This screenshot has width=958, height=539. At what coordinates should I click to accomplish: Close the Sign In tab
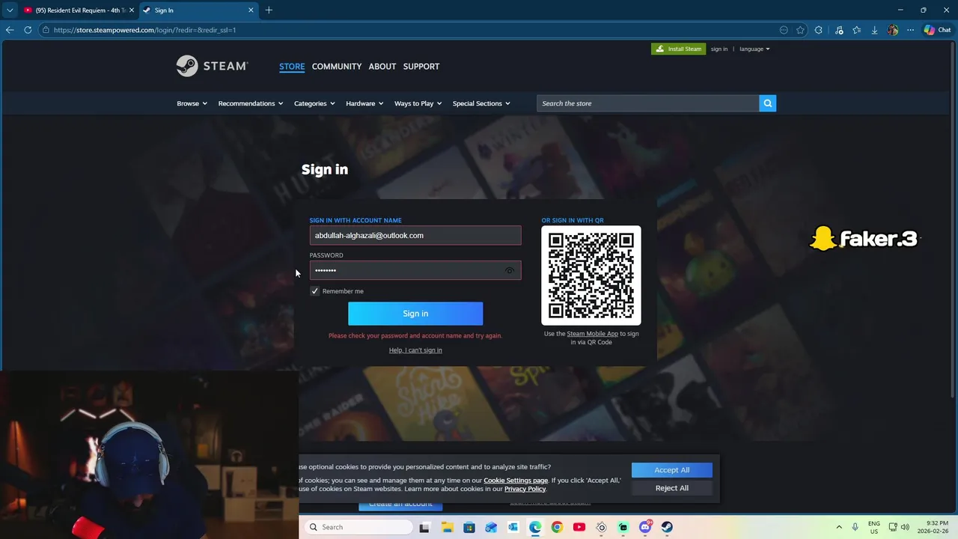[251, 10]
